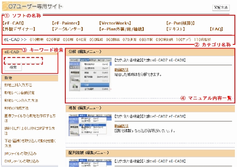237x167 pixels.
Task: Open the [e-Plan外構/庭/植栽] link
Action: (122, 29)
